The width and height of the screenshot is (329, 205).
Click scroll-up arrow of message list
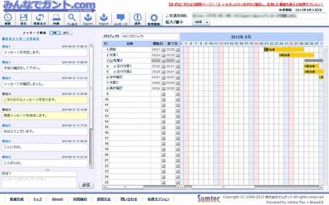click(x=91, y=45)
